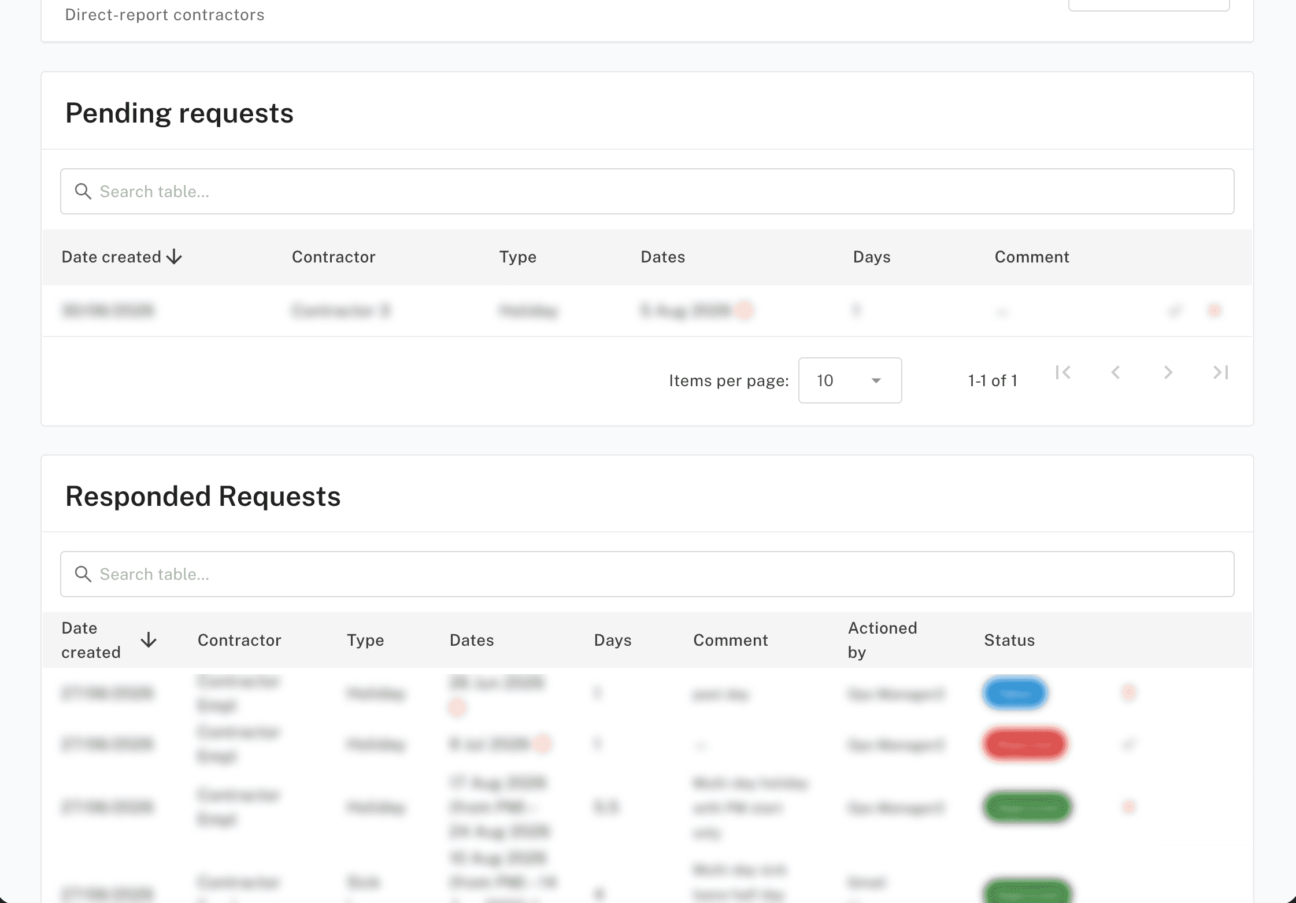Click Contractor column header in Pending requests
1296x903 pixels.
pyautogui.click(x=334, y=257)
